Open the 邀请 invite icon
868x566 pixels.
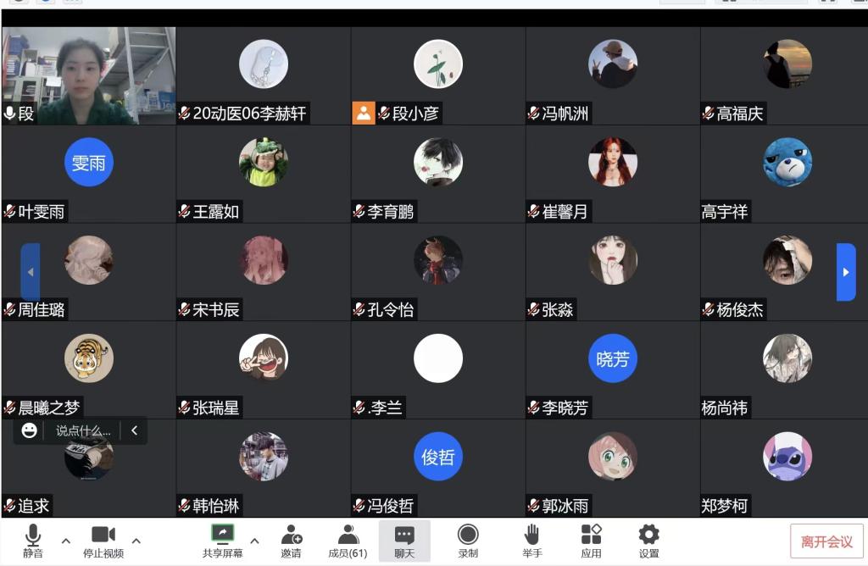(292, 541)
